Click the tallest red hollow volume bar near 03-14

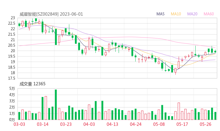coord(46,108)
